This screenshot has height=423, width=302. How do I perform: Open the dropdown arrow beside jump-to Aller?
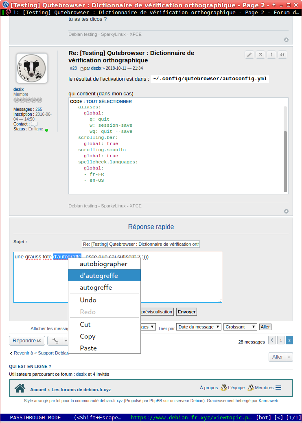coord(289,357)
